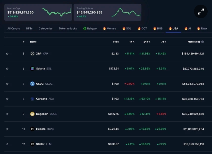Click the Market Cap sparkline chart card
Viewport: 212px width, 154px height.
tap(38, 12)
